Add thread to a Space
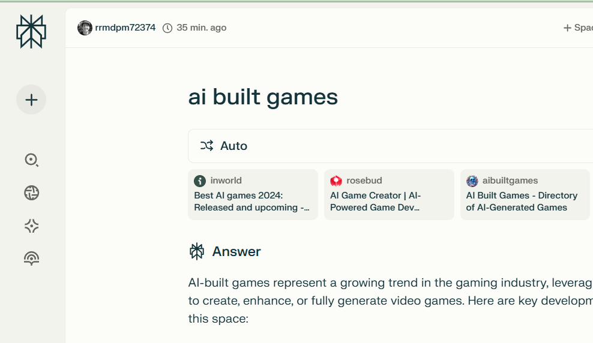The image size is (593, 343). [577, 28]
